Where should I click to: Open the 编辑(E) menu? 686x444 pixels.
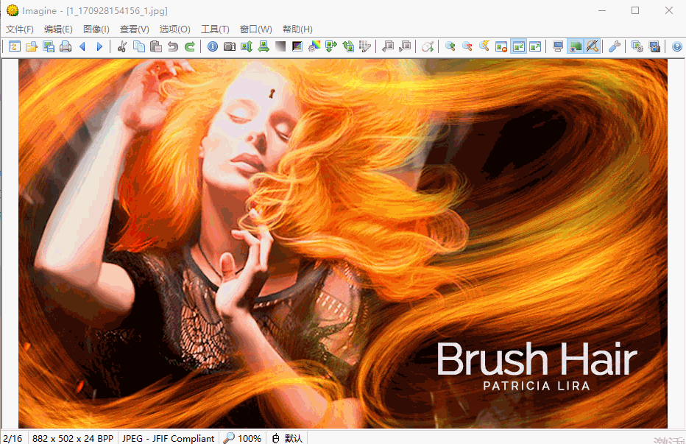58,29
